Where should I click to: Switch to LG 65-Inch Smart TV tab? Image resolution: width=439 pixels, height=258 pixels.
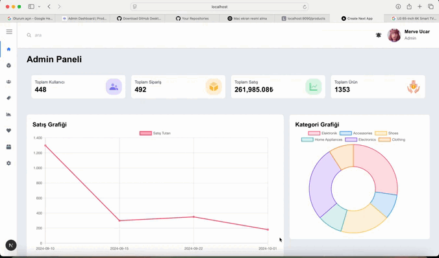[x=412, y=18]
